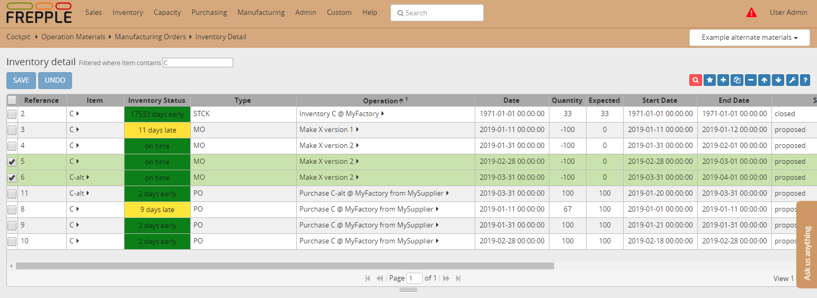This screenshot has width=817, height=298.
Task: Click the red search filter icon
Action: (x=695, y=80)
